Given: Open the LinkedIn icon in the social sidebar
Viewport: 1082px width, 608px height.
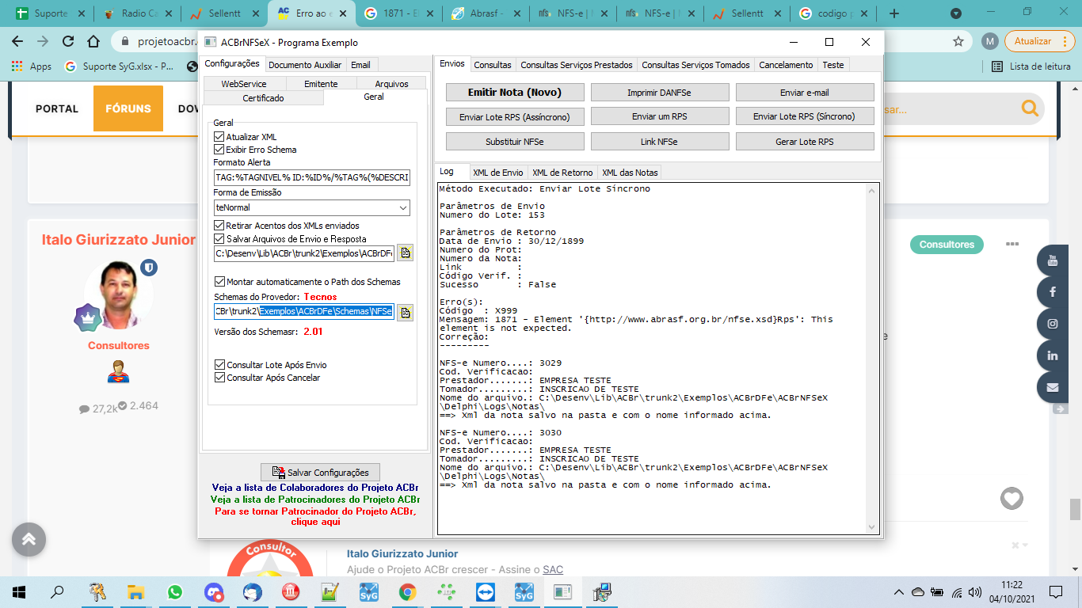Looking at the screenshot, I should click(x=1053, y=355).
